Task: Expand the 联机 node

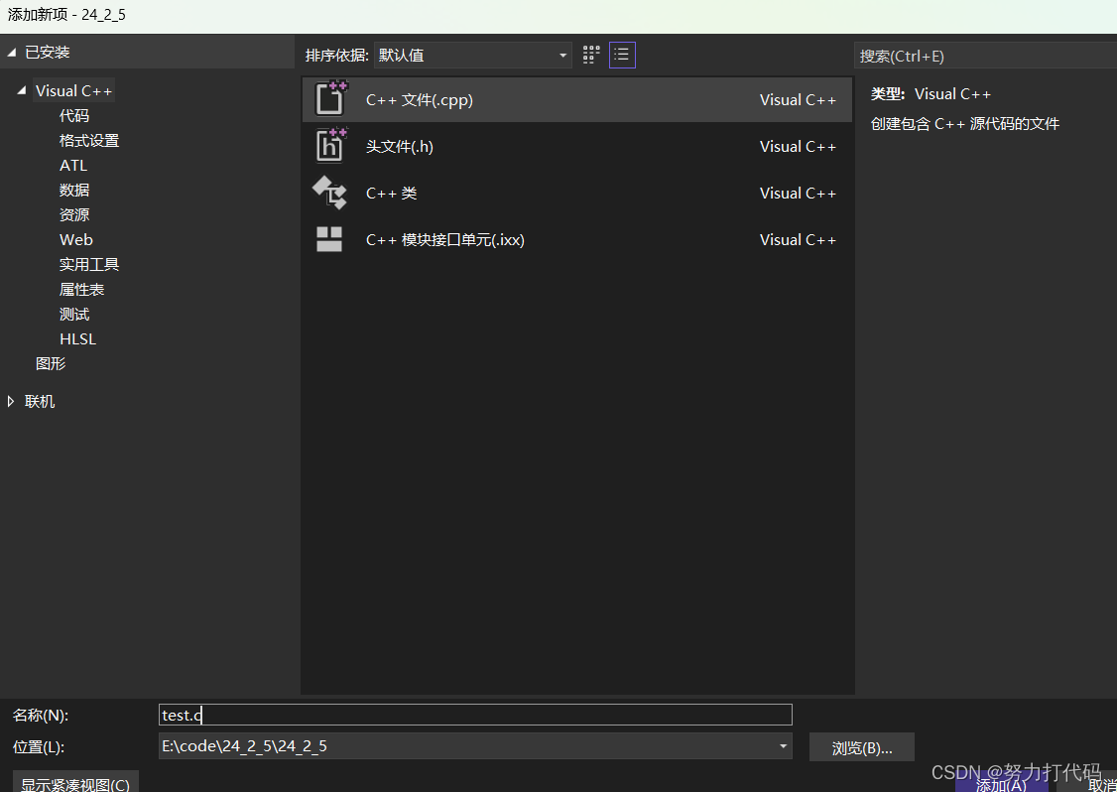Action: 11,401
